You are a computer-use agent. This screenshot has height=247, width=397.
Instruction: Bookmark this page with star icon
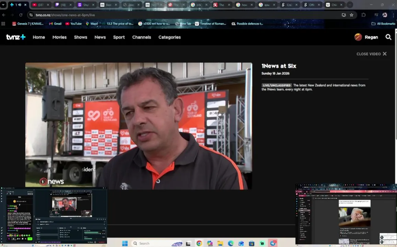click(351, 15)
